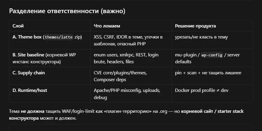Viewport: 262px width, 131px height.
Task: Click the 'themes/latte' inline code
Action: (59, 37)
